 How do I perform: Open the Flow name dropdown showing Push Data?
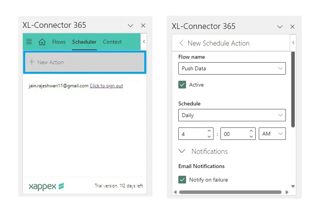[x=232, y=68]
